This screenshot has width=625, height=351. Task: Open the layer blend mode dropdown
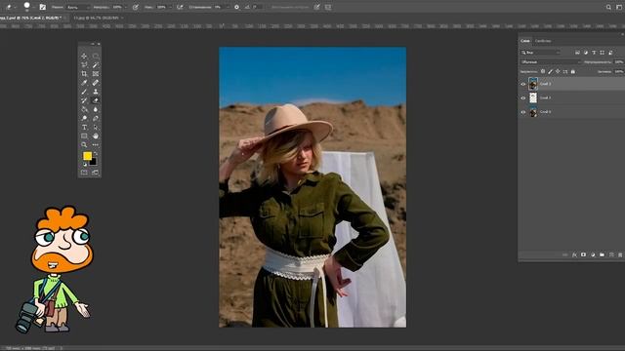click(x=551, y=62)
